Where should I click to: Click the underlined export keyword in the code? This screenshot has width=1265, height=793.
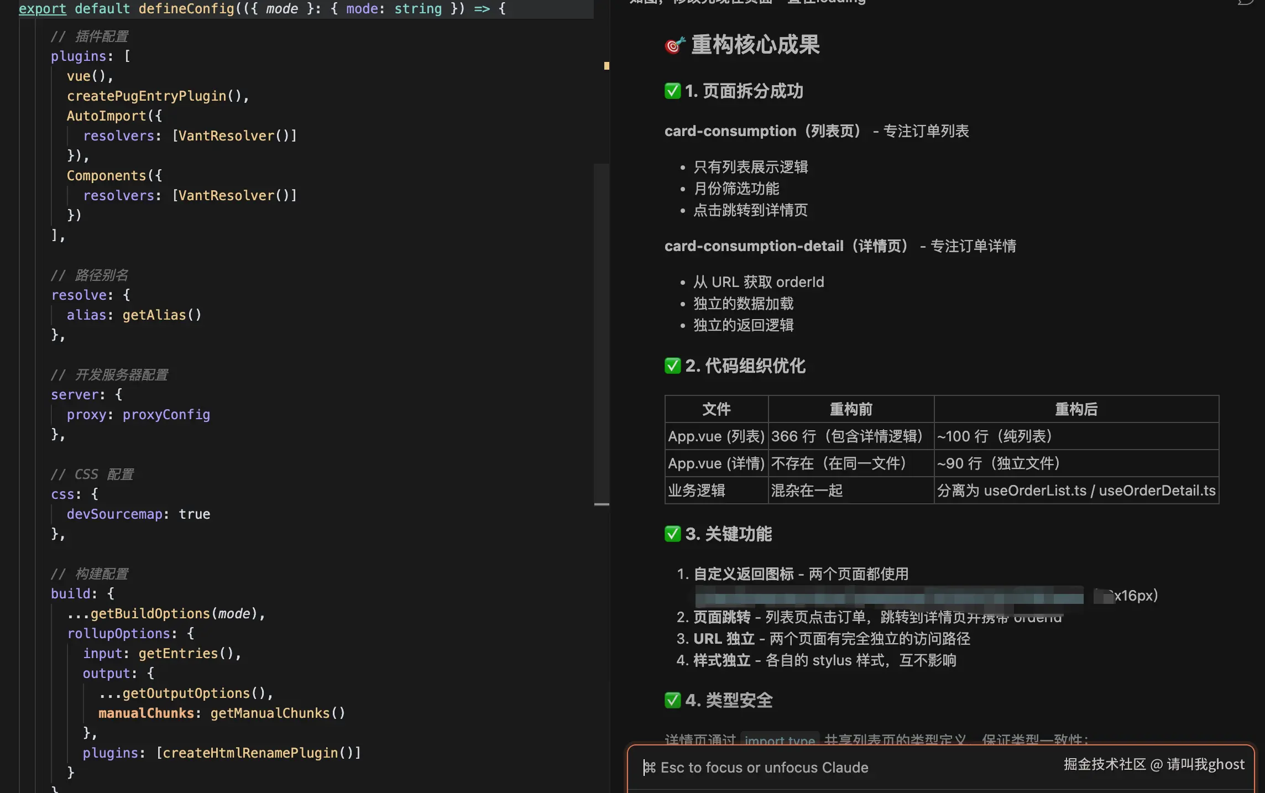point(43,9)
